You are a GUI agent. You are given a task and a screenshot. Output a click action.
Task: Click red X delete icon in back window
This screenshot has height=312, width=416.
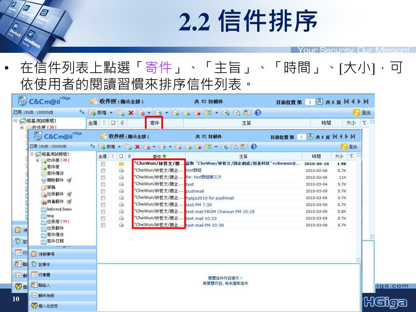pos(131,113)
